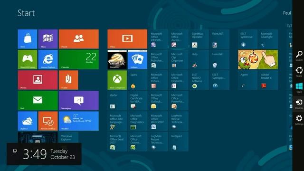Open the Xbox LIVE Games tile

coord(28,59)
